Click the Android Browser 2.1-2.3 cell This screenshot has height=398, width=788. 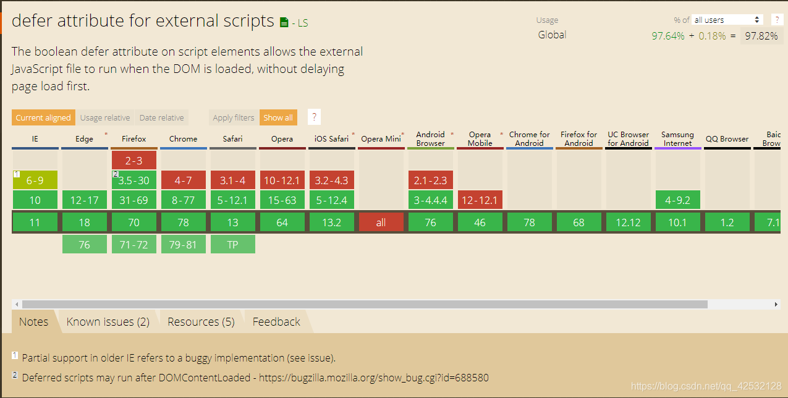[431, 180]
